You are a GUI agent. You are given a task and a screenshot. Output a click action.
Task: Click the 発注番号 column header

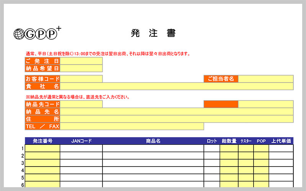(x=42, y=141)
